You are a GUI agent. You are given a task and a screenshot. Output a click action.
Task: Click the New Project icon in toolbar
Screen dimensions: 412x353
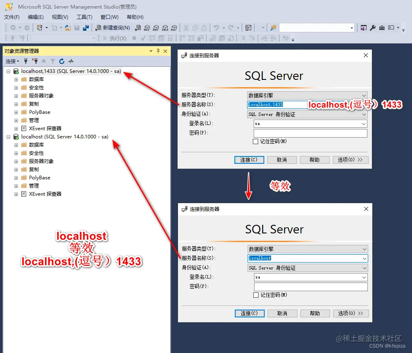pyautogui.click(x=40, y=27)
